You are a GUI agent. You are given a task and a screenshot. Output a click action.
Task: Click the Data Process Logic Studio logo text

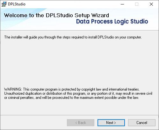pos(112,22)
